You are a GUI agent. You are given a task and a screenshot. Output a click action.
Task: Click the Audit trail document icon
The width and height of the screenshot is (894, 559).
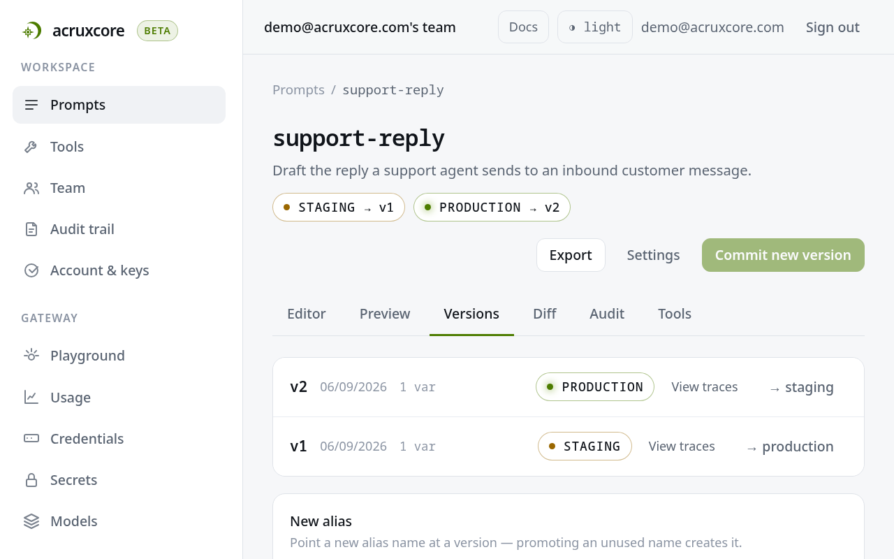click(x=31, y=229)
